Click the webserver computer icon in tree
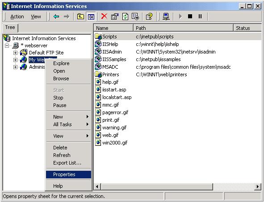The image size is (264, 202). click(16, 45)
